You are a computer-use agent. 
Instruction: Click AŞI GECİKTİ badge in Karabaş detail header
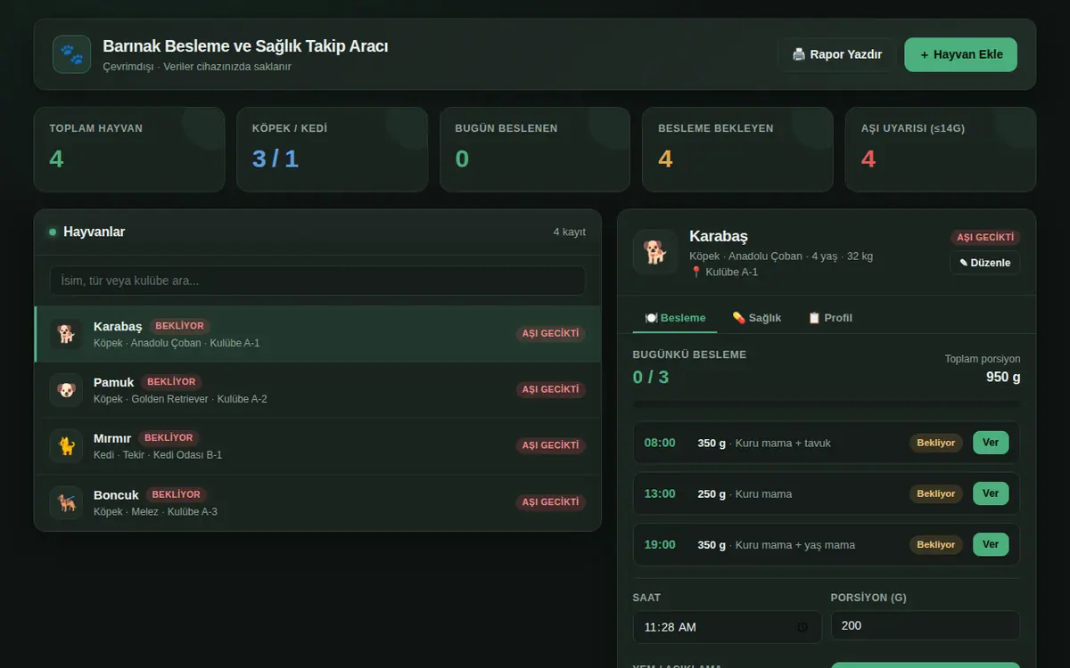point(984,237)
